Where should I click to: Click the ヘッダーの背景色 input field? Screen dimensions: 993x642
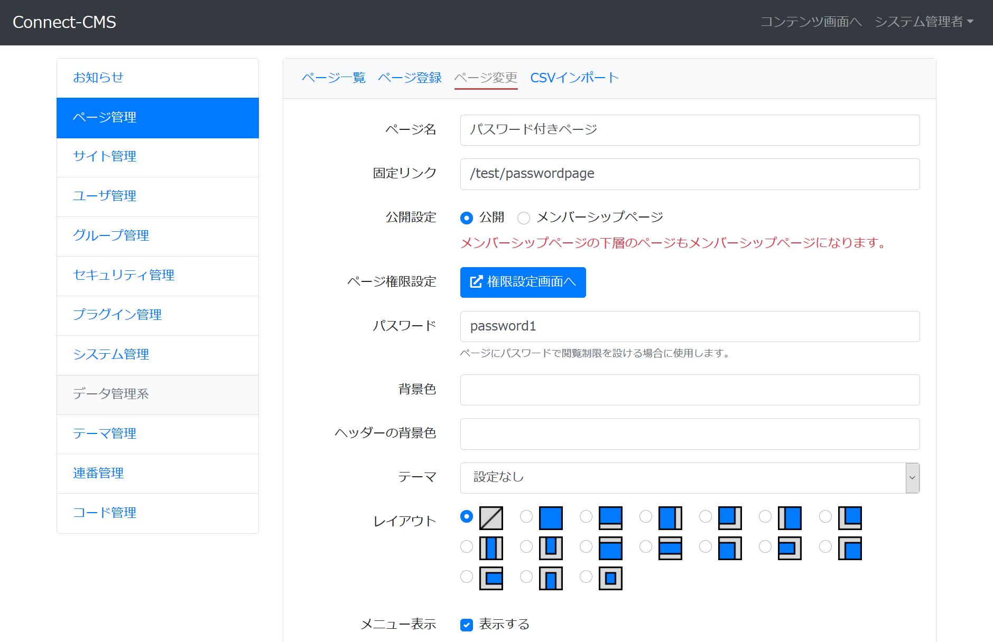(x=690, y=434)
